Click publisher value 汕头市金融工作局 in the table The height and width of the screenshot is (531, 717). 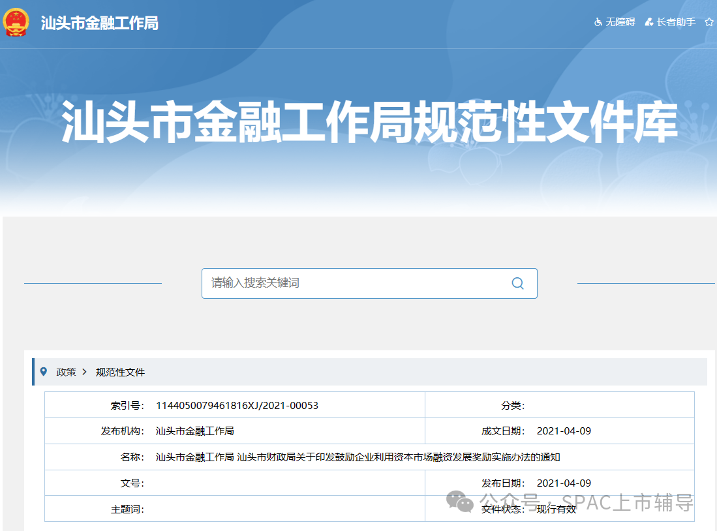tap(195, 431)
